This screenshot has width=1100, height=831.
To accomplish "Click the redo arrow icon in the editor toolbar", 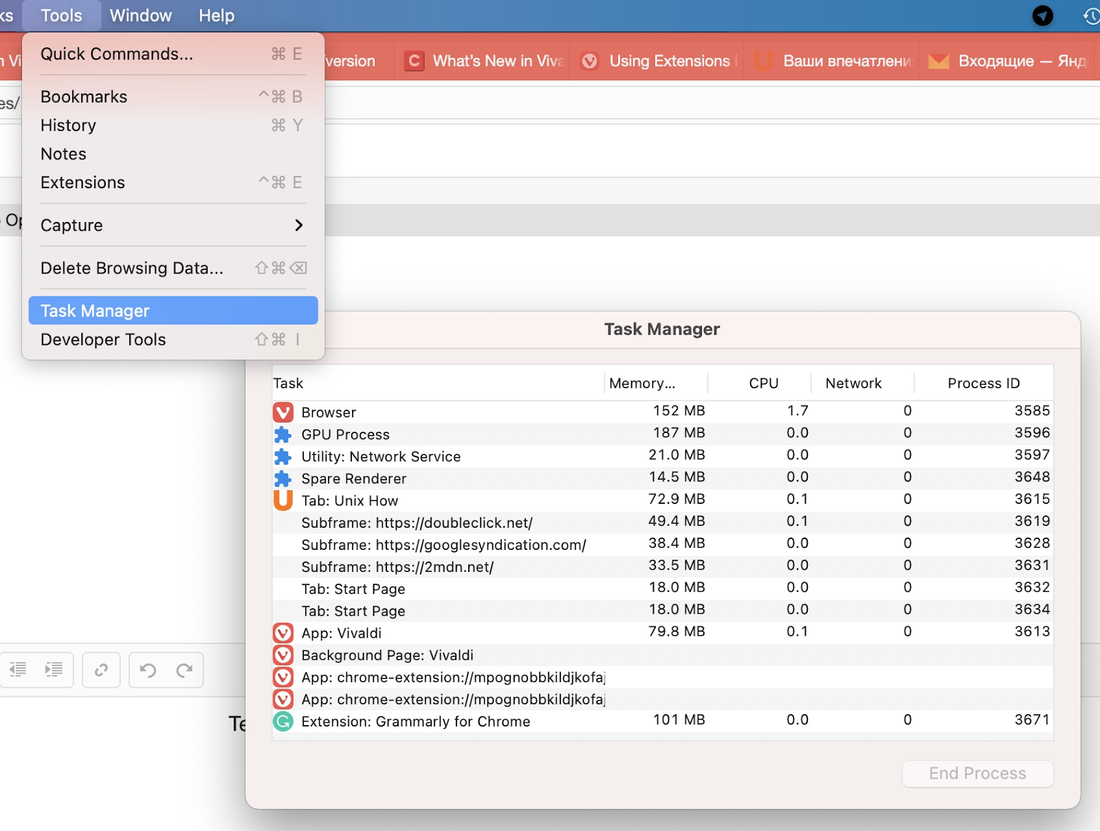I will pos(184,670).
